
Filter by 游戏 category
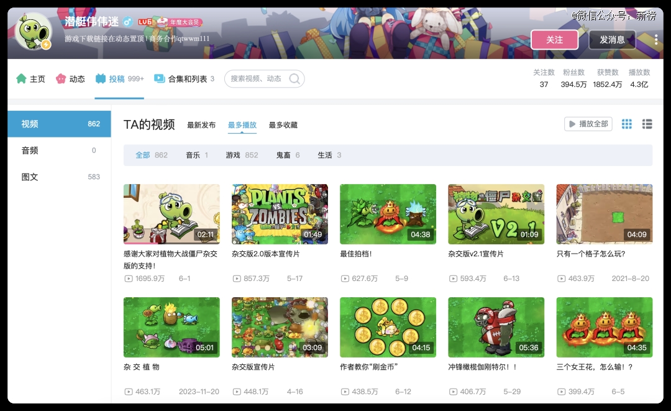point(242,155)
